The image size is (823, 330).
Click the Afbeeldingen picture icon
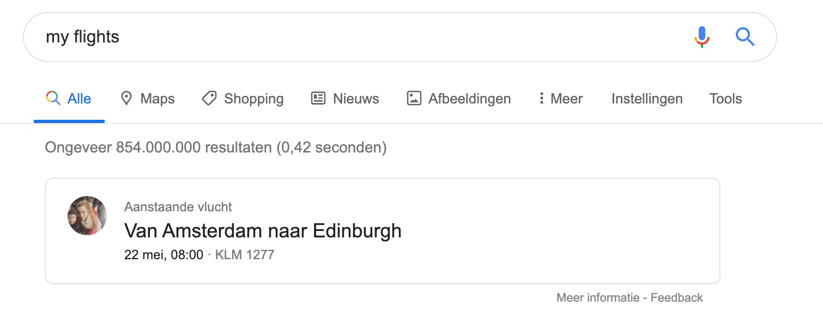pos(414,99)
